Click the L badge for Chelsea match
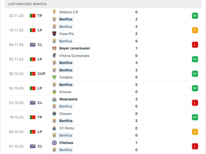Image resolution: width=206 pixels, height=154 pixels. pos(195,146)
